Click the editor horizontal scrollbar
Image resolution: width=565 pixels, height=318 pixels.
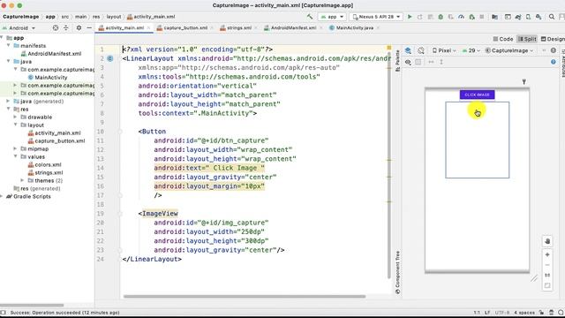pyautogui.click(x=245, y=297)
